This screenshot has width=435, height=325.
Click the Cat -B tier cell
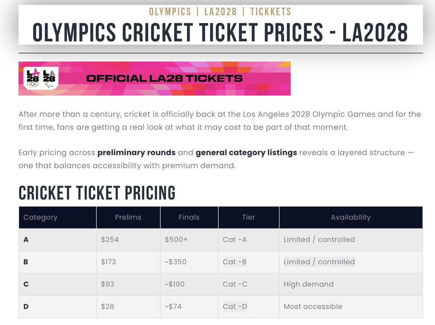[x=235, y=262]
